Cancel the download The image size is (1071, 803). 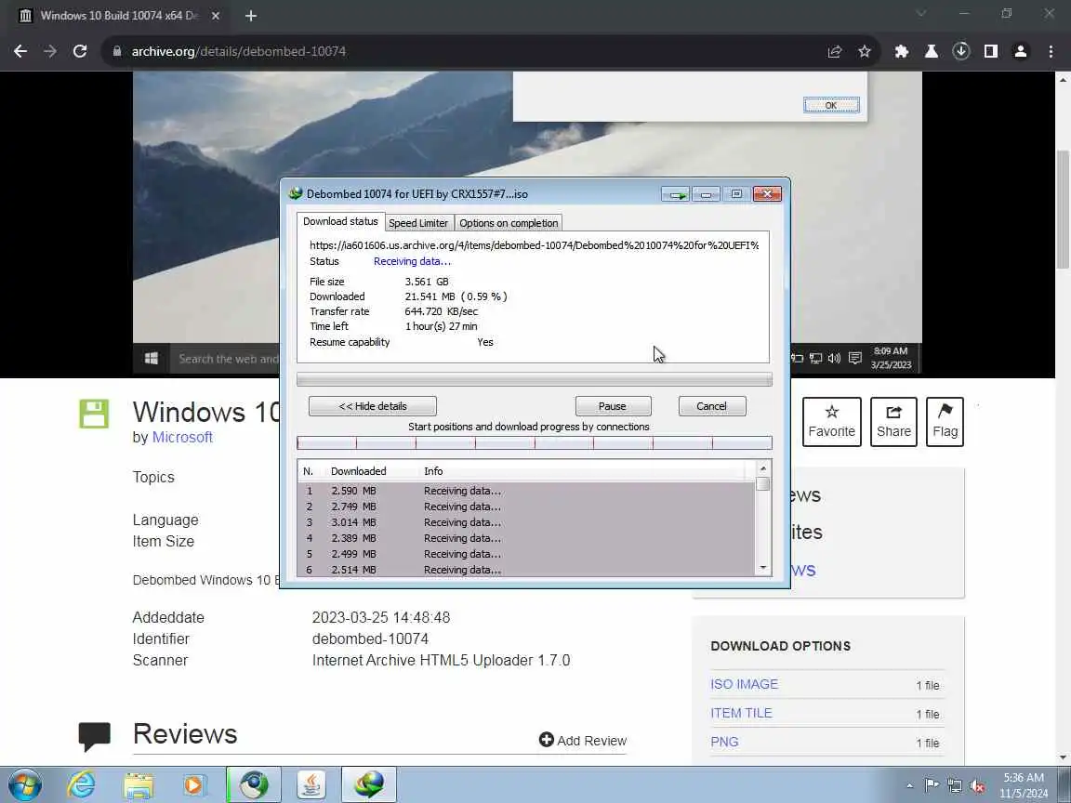point(712,405)
